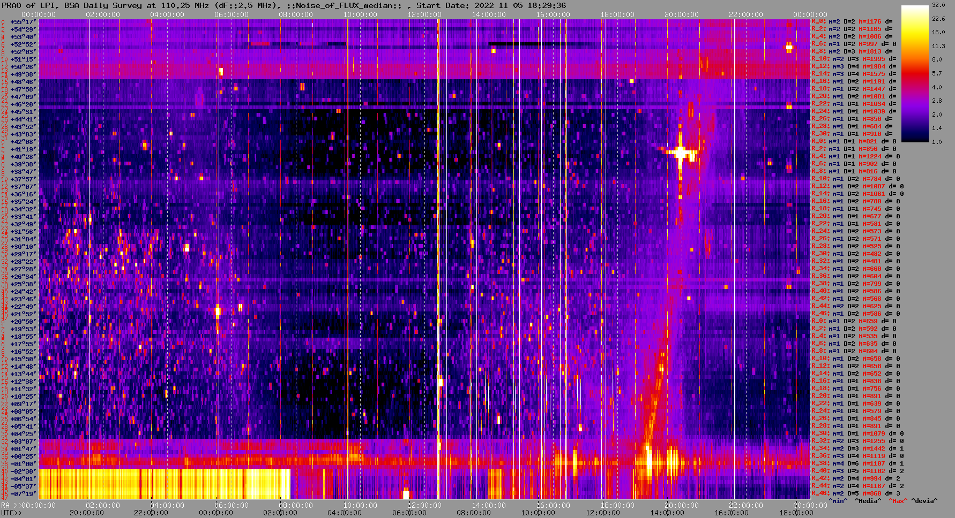Click the '^Media^' legend label
The image size is (955, 518).
tap(868, 501)
